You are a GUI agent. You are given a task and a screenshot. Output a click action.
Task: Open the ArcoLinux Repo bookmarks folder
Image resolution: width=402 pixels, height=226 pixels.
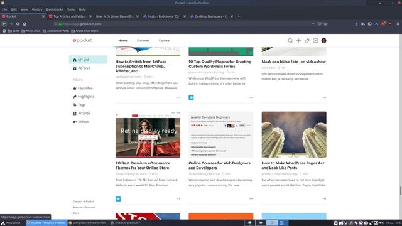pyautogui.click(x=85, y=31)
